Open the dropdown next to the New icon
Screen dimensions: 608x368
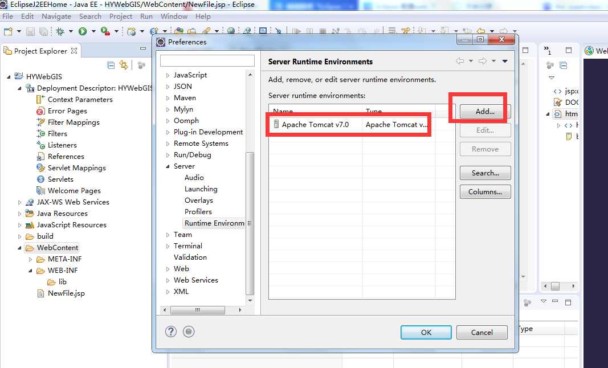(x=19, y=31)
